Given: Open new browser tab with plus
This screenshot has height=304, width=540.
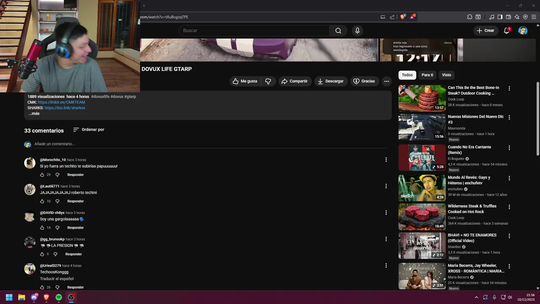Looking at the screenshot, I should (144, 5).
